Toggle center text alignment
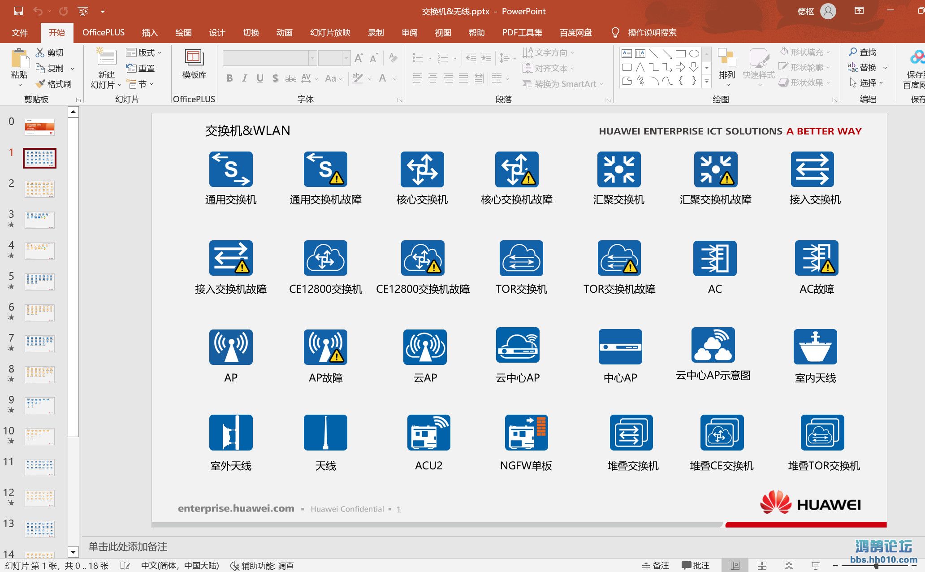 (433, 78)
